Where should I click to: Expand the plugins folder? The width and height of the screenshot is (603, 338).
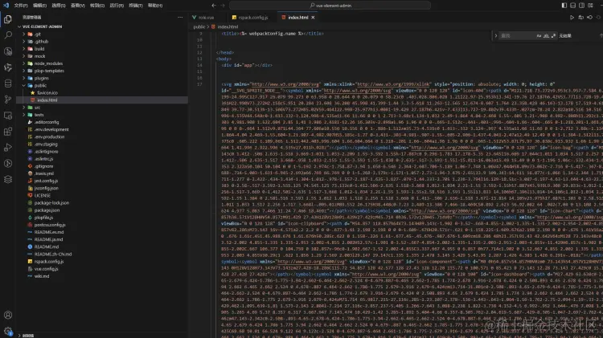tap(102, 78)
